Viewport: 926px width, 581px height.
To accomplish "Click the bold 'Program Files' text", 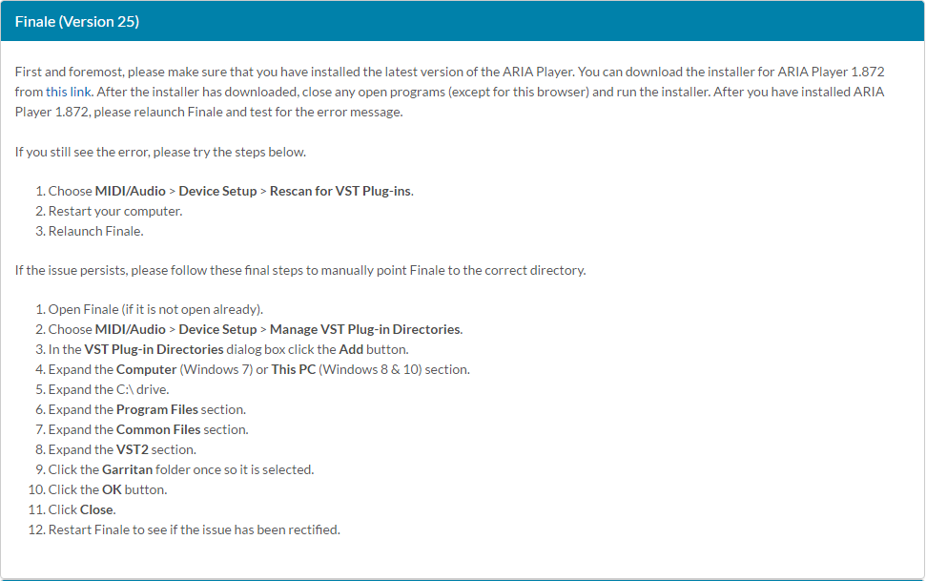I will tap(157, 409).
